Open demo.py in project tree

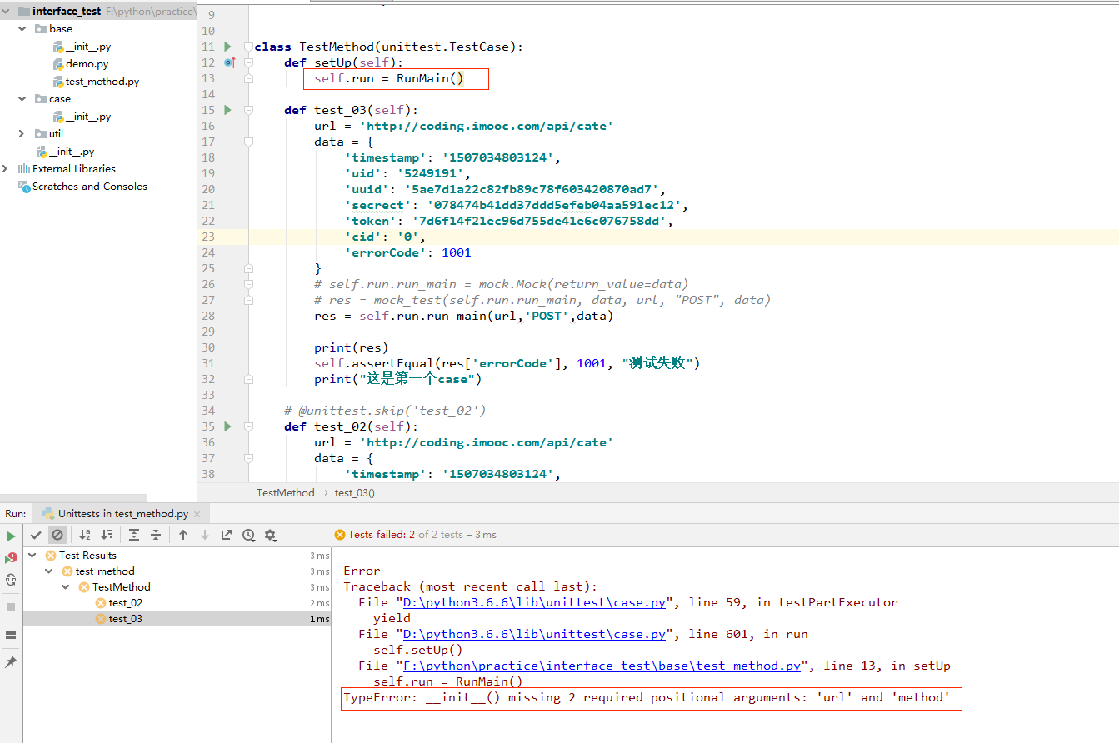[x=87, y=64]
